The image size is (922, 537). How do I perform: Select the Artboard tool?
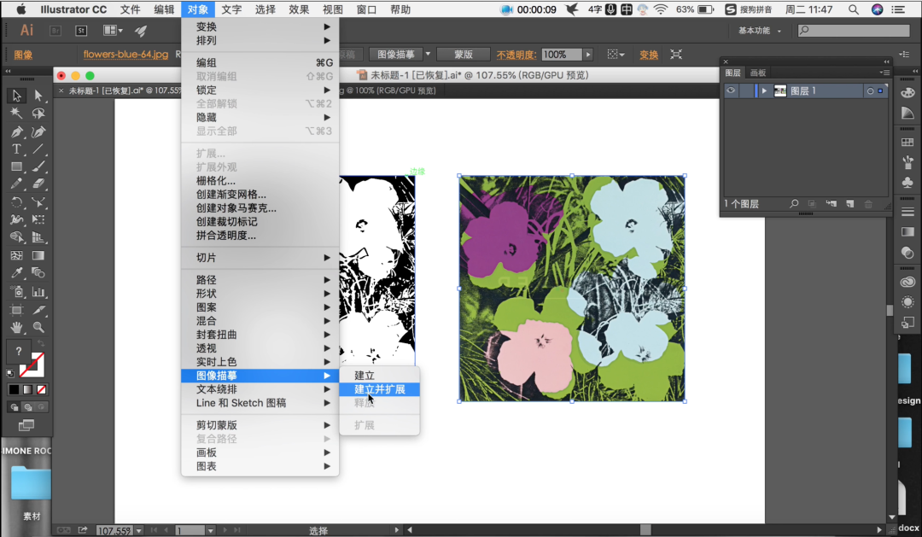pyautogui.click(x=16, y=309)
